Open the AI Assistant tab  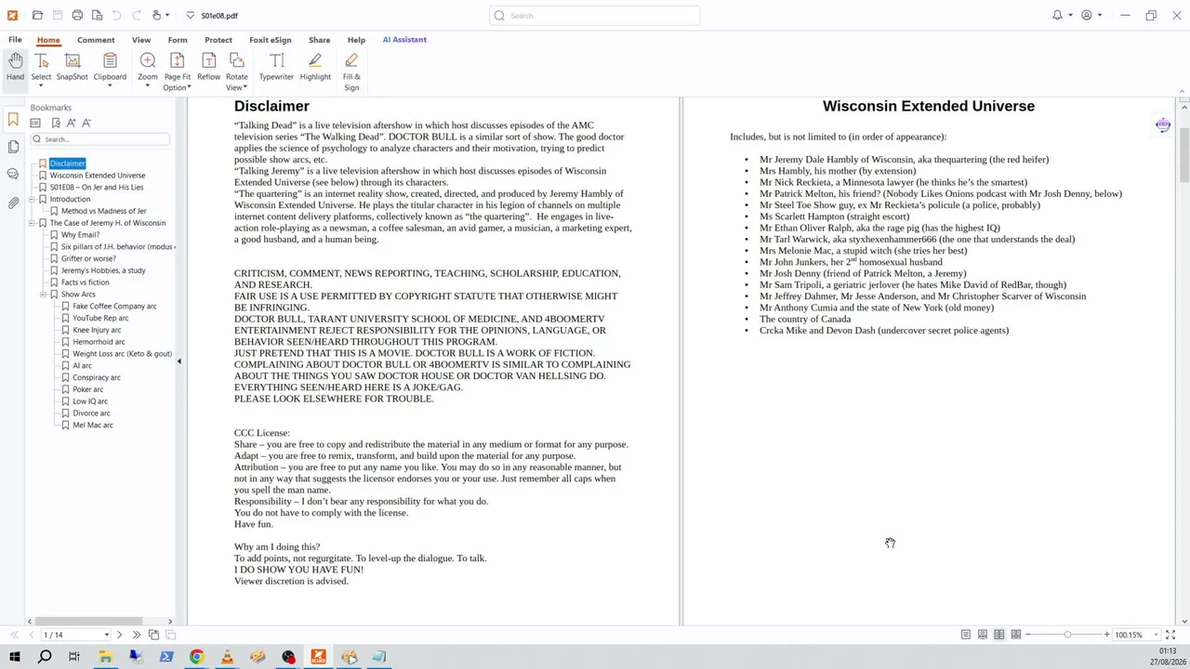[404, 40]
